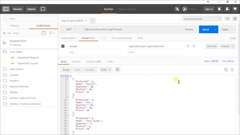
Task: Open the collection sort order menu
Action: click(52, 33)
